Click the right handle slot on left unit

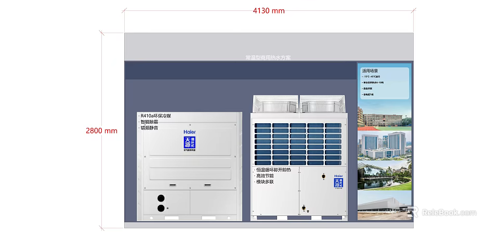[x=207, y=185]
